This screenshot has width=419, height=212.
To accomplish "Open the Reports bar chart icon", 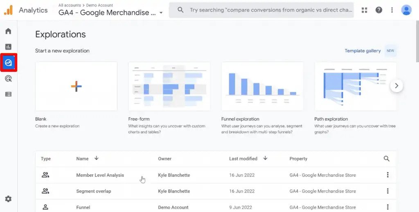I will 8,47.
